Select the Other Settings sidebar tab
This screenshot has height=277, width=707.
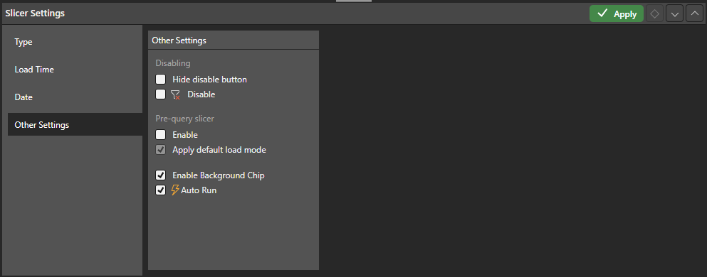coord(75,124)
